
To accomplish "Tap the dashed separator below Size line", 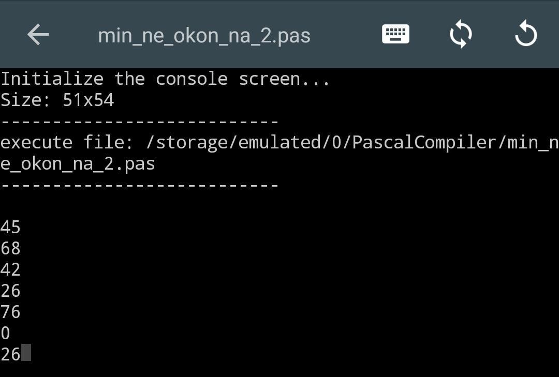I will [140, 122].
